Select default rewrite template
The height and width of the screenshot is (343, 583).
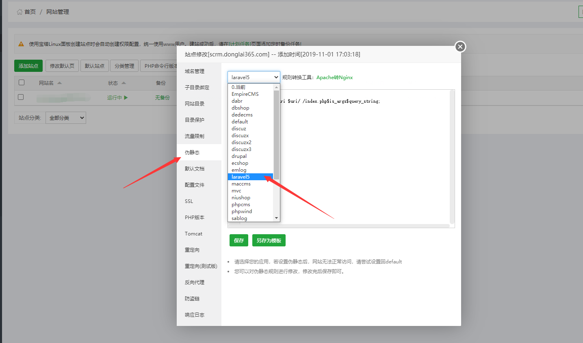251,122
